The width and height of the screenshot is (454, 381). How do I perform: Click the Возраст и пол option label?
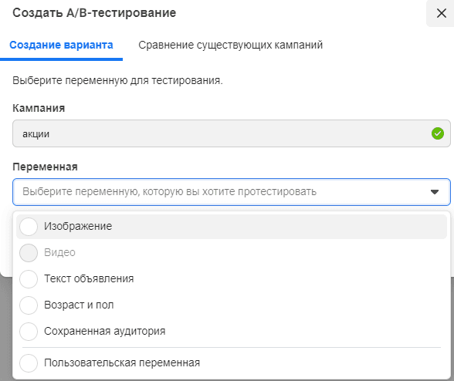[79, 305]
